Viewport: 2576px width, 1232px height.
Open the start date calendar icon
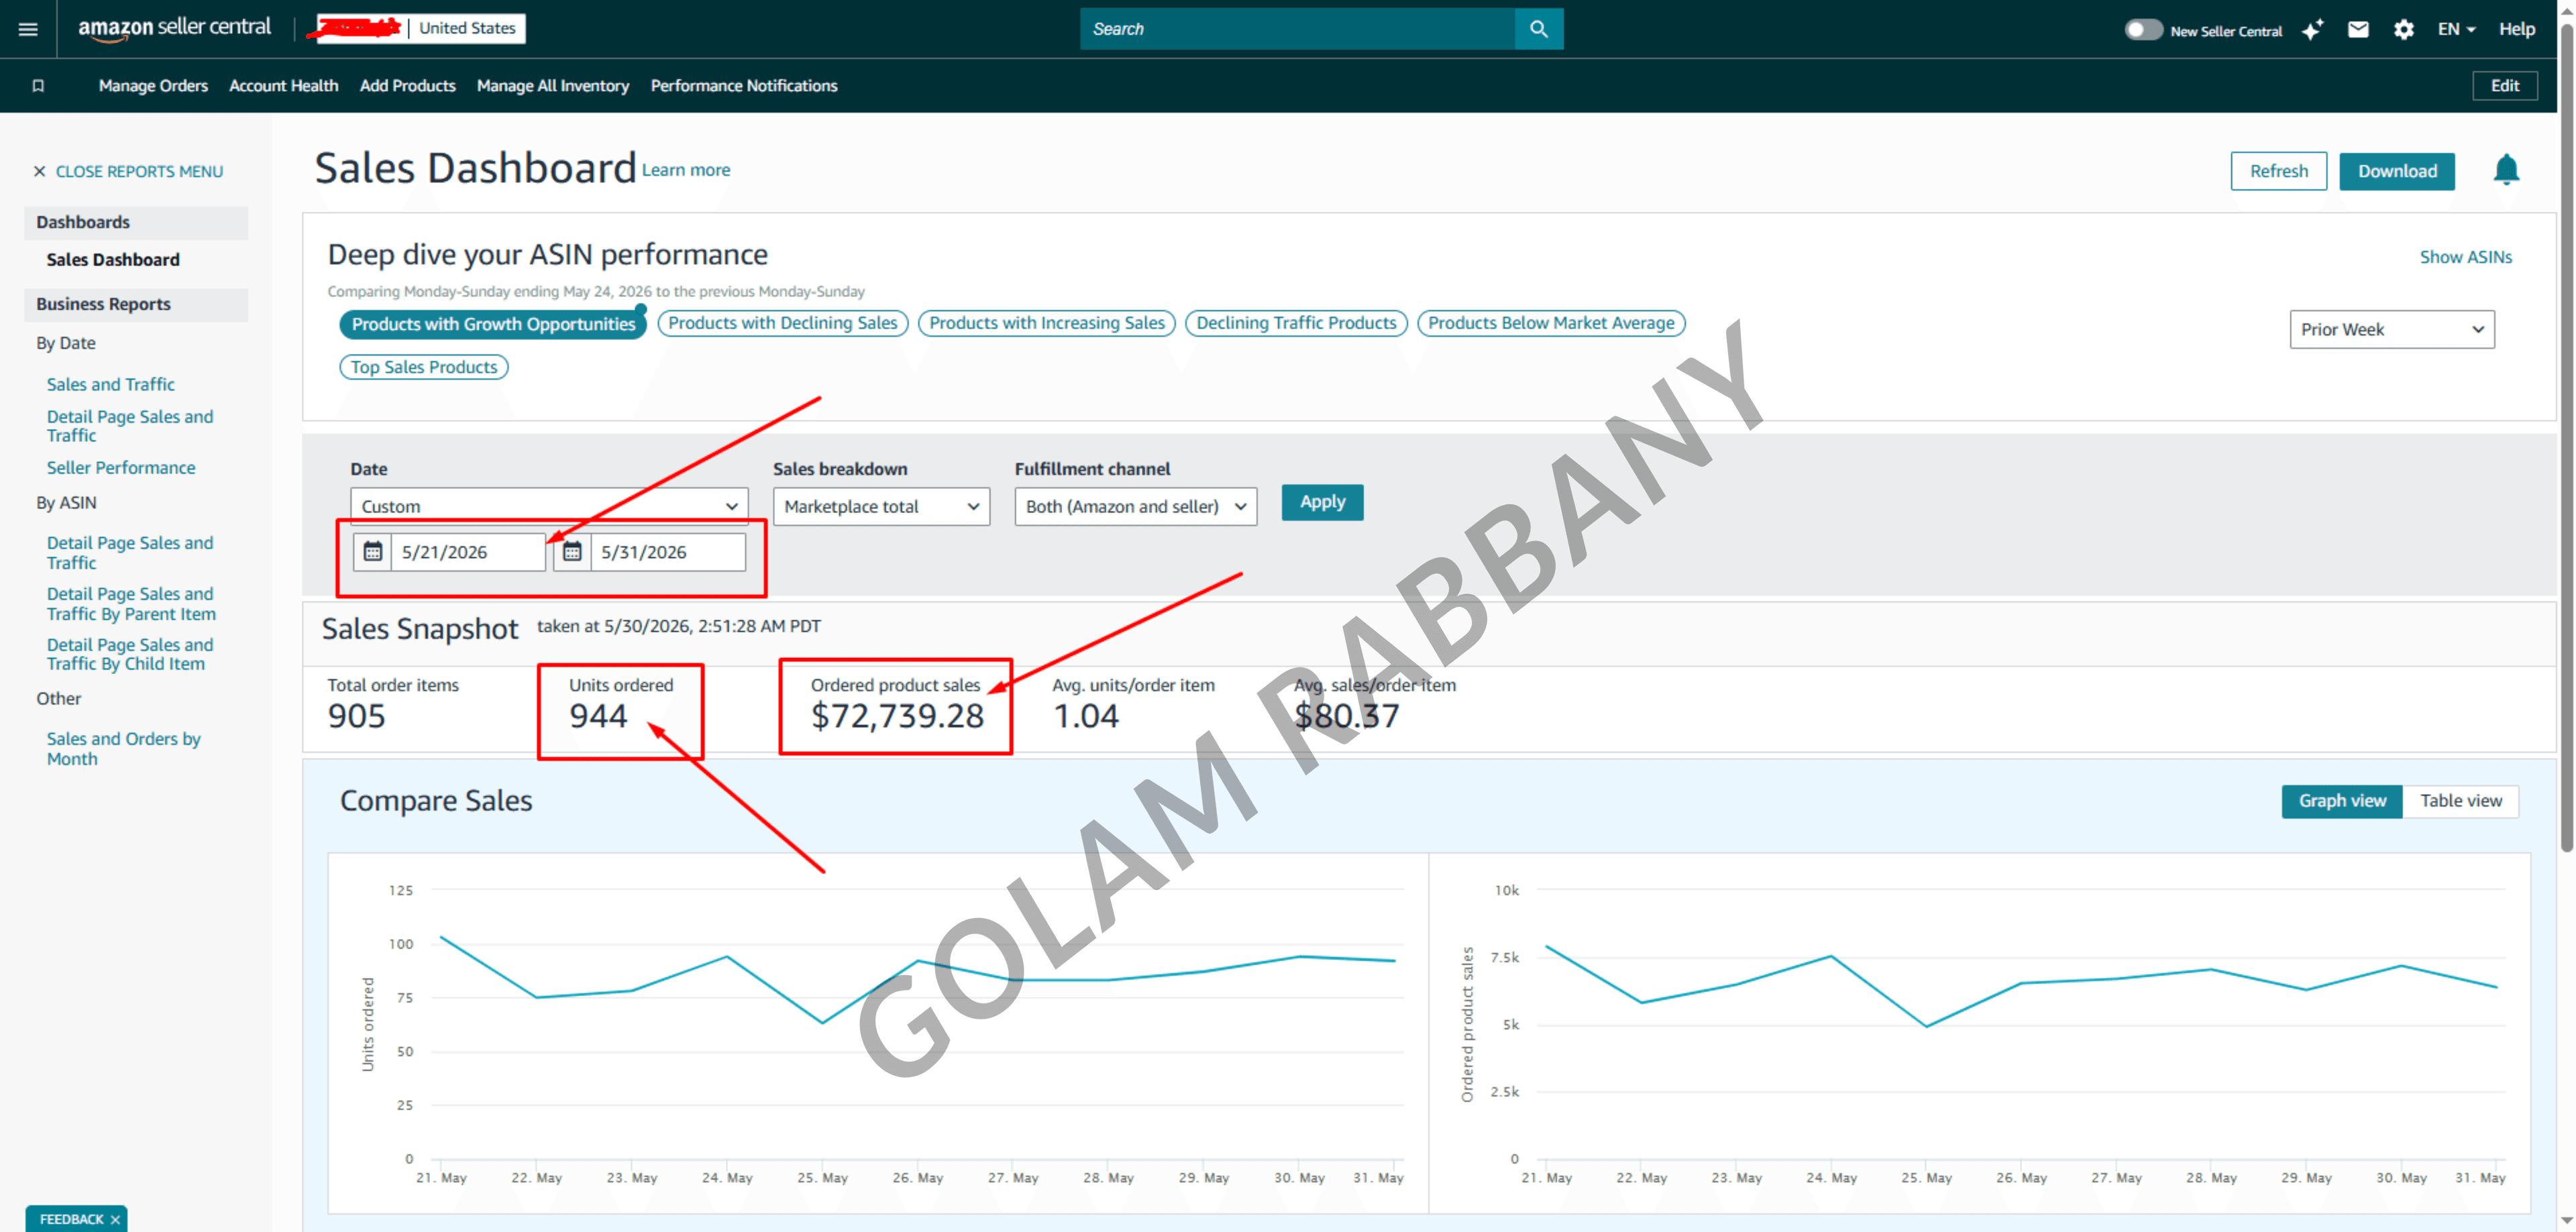tap(373, 552)
